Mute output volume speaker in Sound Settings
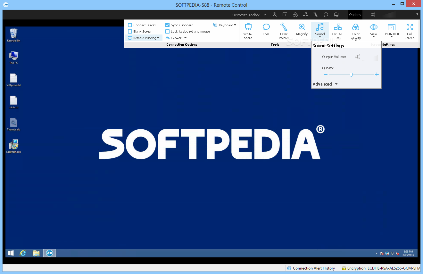Screen dimensions: 423x274 pos(358,57)
